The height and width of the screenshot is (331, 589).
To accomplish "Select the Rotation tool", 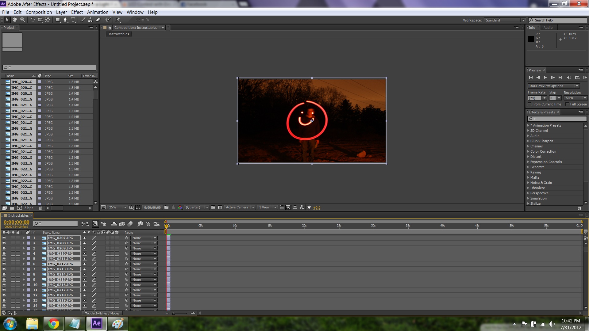I will [x=32, y=20].
